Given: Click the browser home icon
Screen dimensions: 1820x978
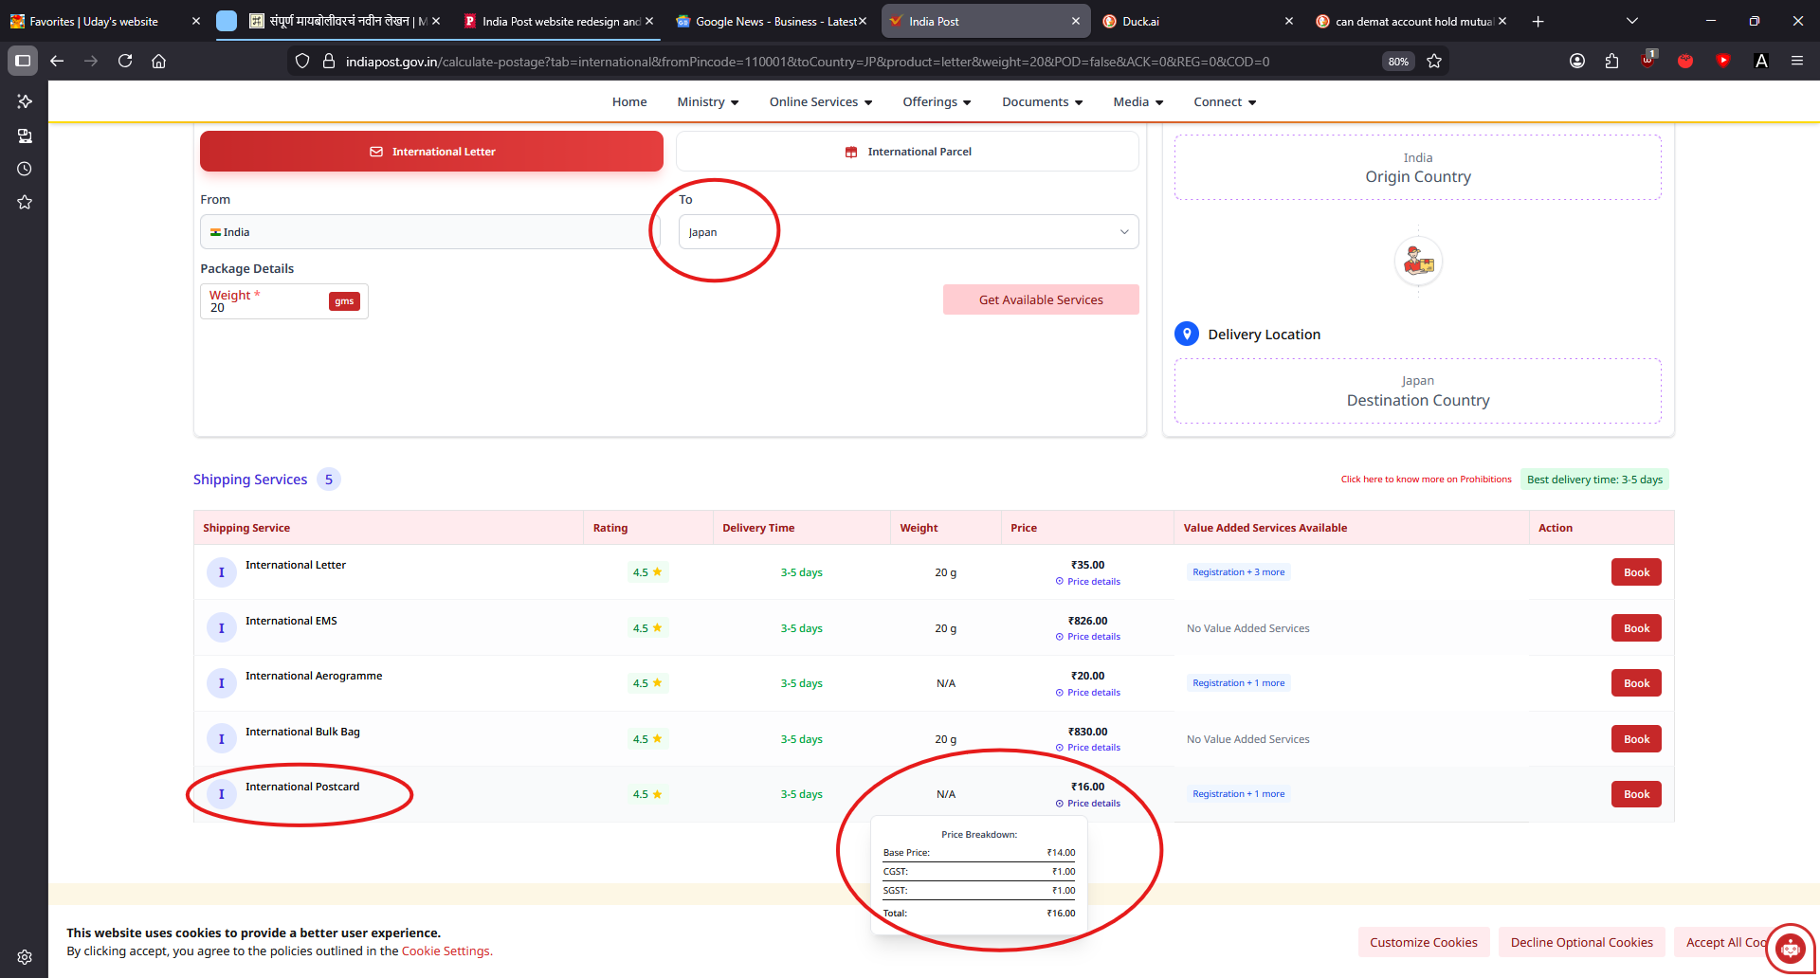Looking at the screenshot, I should (x=159, y=61).
